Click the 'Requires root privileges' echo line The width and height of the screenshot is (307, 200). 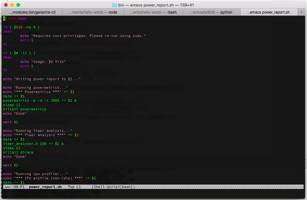pos(83,36)
